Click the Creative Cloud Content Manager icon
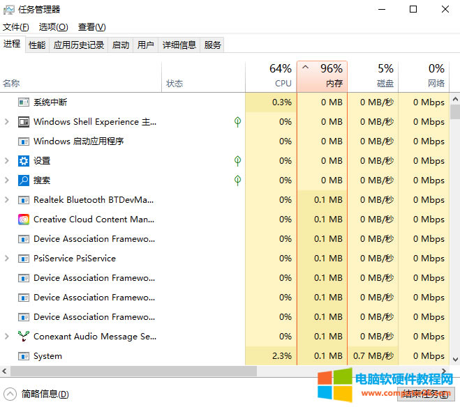The image size is (460, 407). [24, 220]
